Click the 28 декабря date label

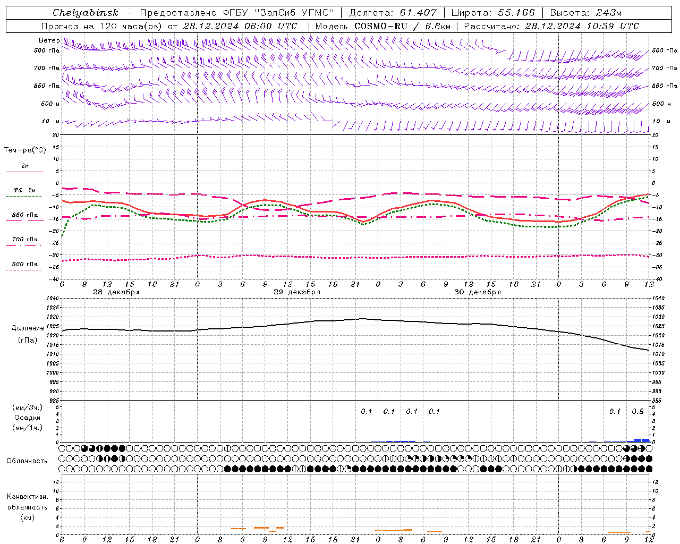click(116, 292)
